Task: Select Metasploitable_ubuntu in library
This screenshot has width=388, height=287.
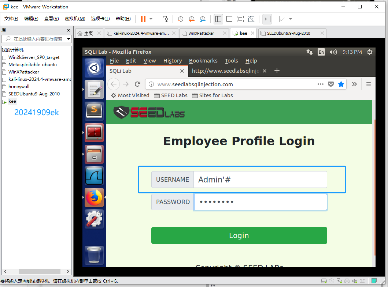Action: click(x=32, y=65)
